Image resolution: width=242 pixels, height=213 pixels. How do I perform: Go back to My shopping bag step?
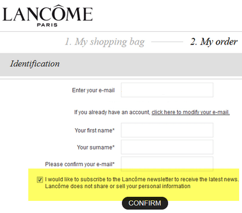click(105, 42)
